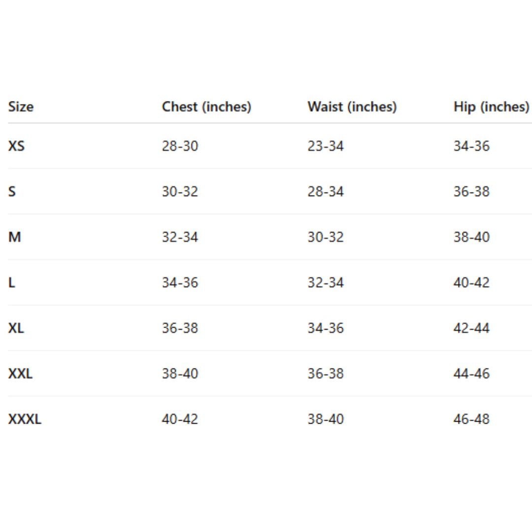Select the XXL size row label
This screenshot has width=532, height=532.
click(21, 374)
